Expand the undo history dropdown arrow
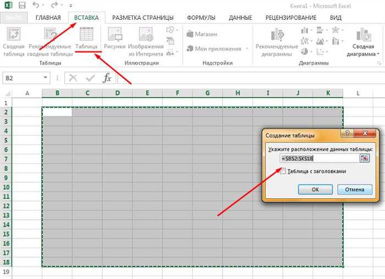Image resolution: width=385 pixels, height=279 pixels. (43, 5)
